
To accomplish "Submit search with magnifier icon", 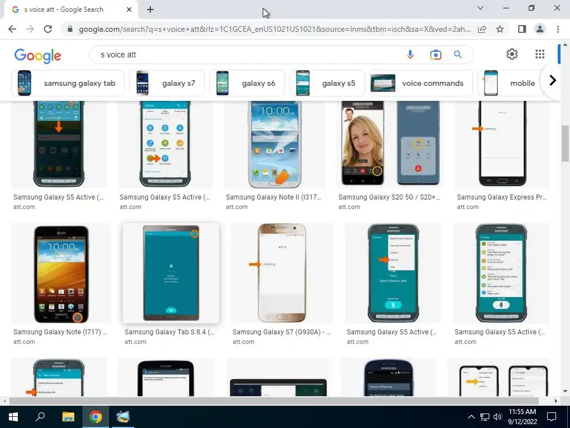I will (458, 55).
